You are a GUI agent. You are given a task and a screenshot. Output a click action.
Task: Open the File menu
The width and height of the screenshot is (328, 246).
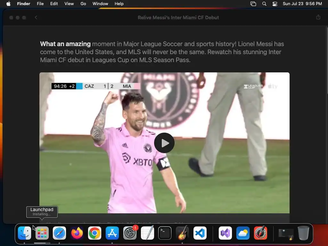pyautogui.click(x=40, y=4)
